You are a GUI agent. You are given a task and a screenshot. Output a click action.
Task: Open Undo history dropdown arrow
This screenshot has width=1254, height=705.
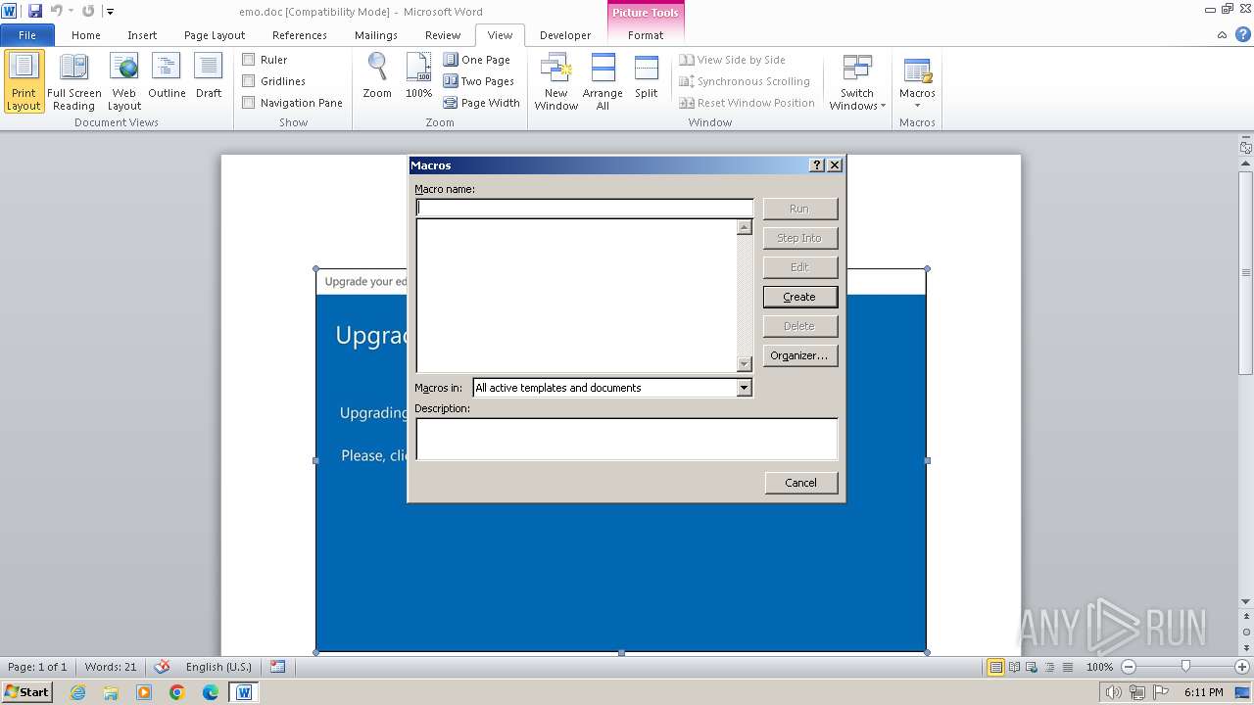[71, 12]
